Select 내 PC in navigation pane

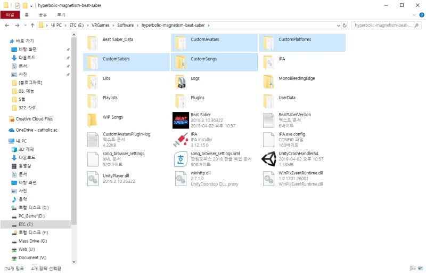(x=21, y=141)
